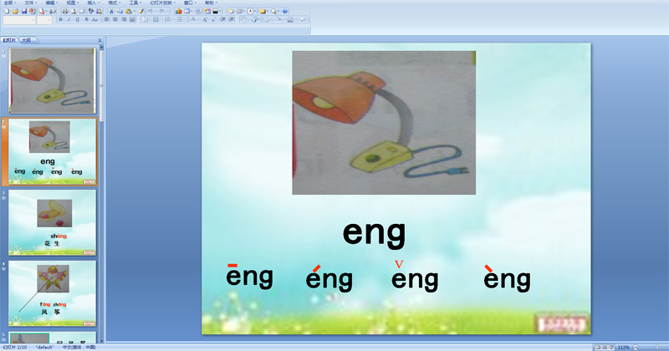Switch to Normal view in status bar
The width and height of the screenshot is (669, 351).
point(598,348)
